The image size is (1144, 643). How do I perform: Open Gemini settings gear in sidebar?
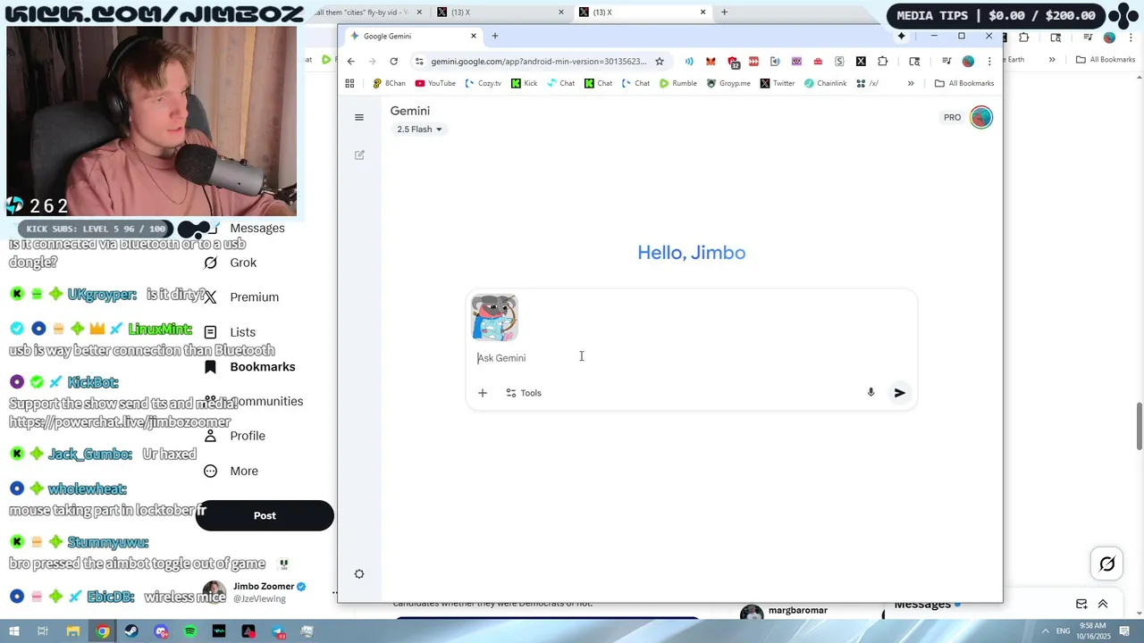pos(359,574)
